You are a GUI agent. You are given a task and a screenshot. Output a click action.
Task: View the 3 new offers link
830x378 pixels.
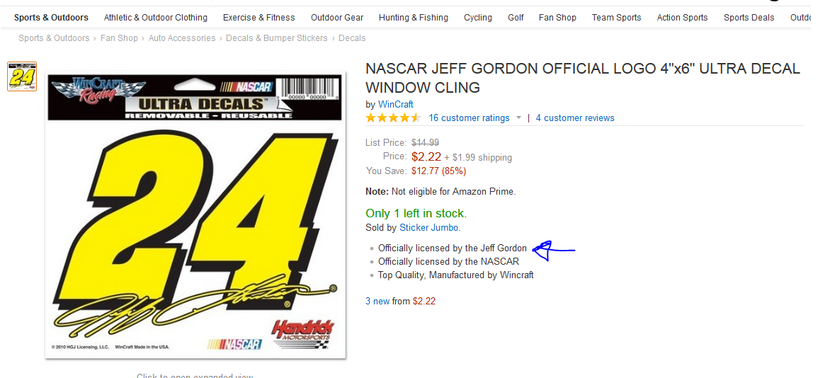coord(377,301)
